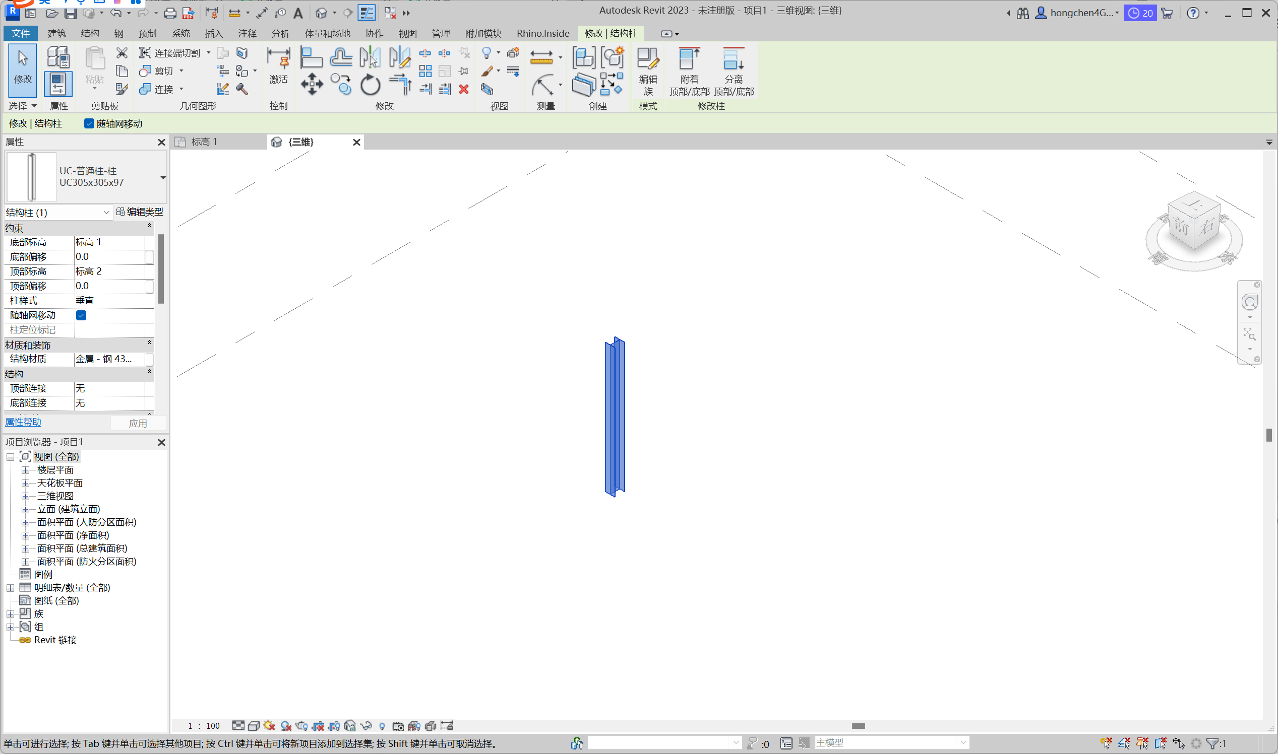
Task: Expand the 楼层平面 tree node
Action: 25,470
